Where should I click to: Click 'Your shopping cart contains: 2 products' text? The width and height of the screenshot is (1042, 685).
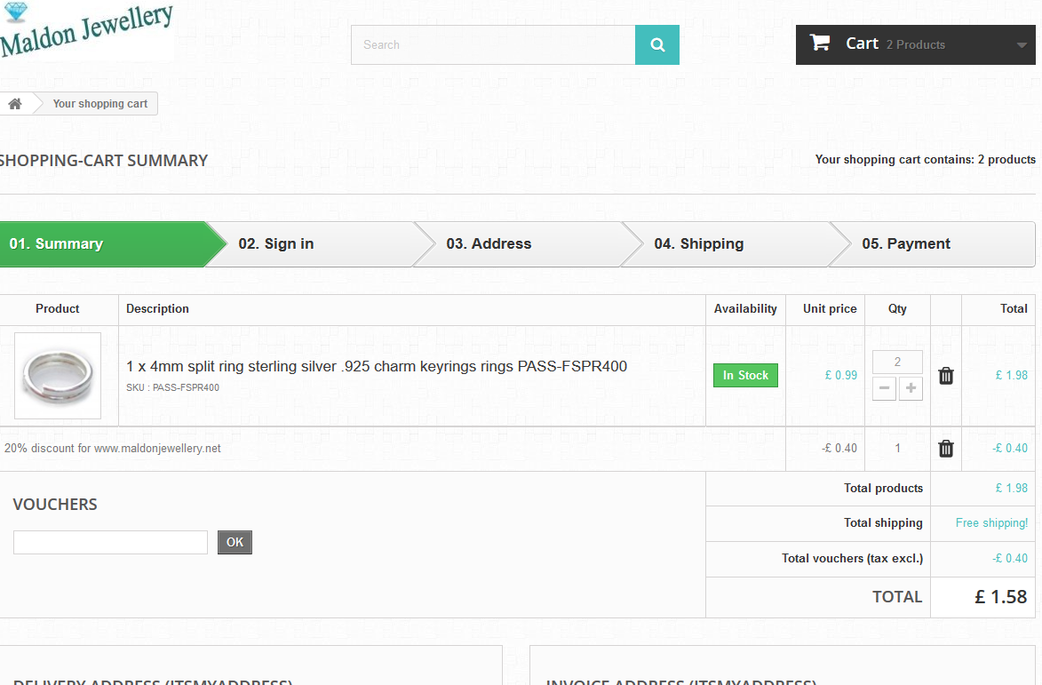925,159
